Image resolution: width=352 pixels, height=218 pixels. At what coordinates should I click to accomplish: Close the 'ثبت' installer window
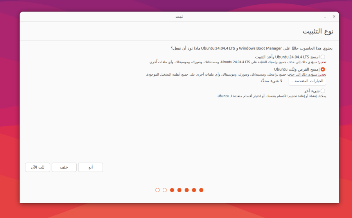334,17
